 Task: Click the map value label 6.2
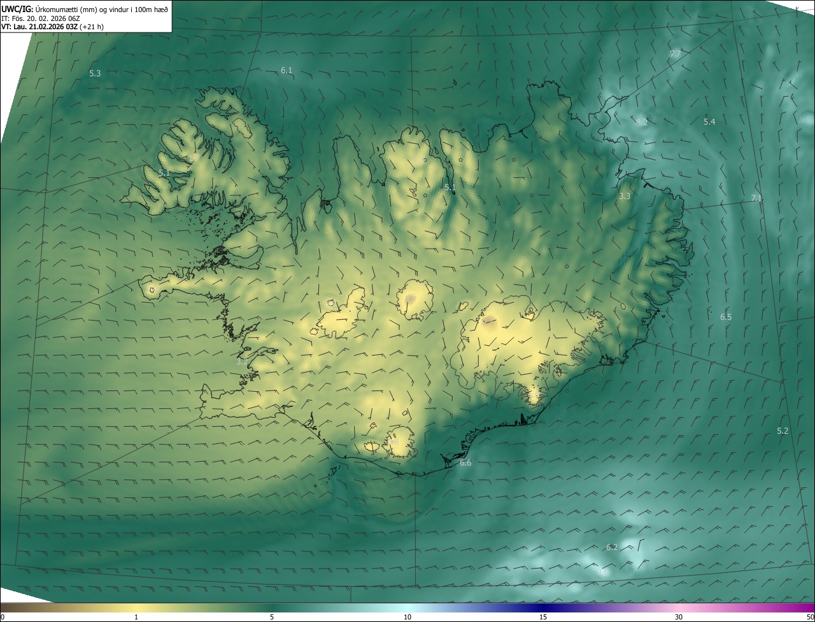click(x=612, y=547)
